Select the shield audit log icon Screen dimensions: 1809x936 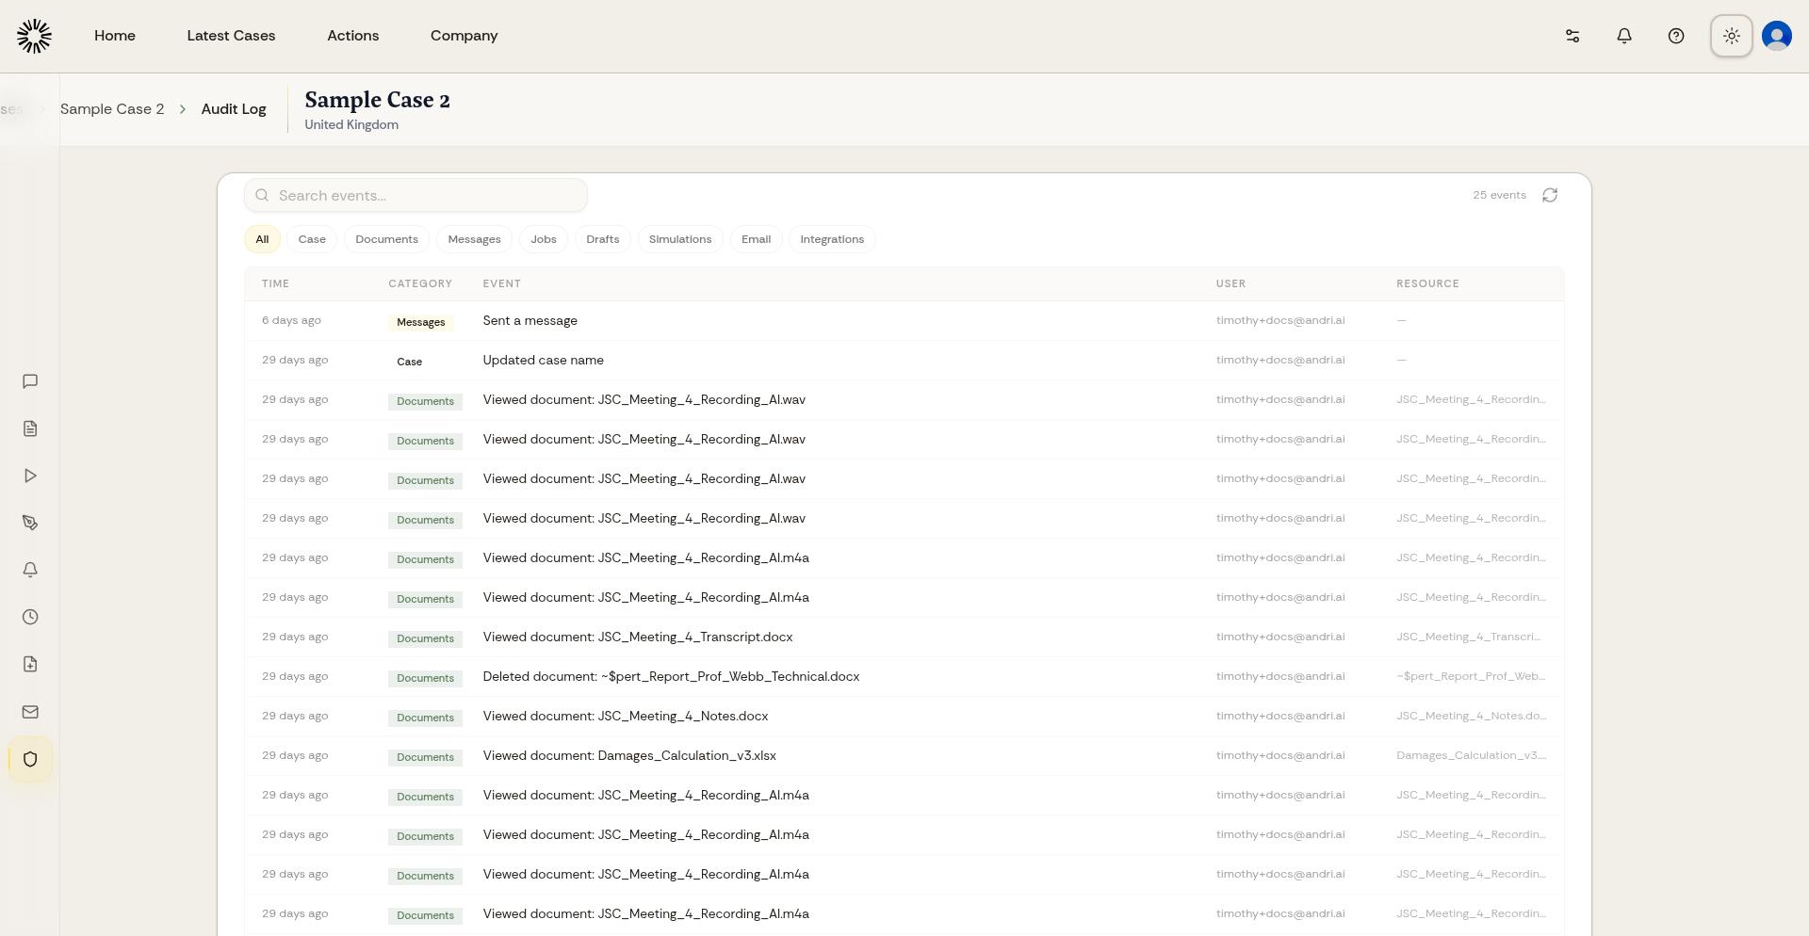tap(30, 759)
